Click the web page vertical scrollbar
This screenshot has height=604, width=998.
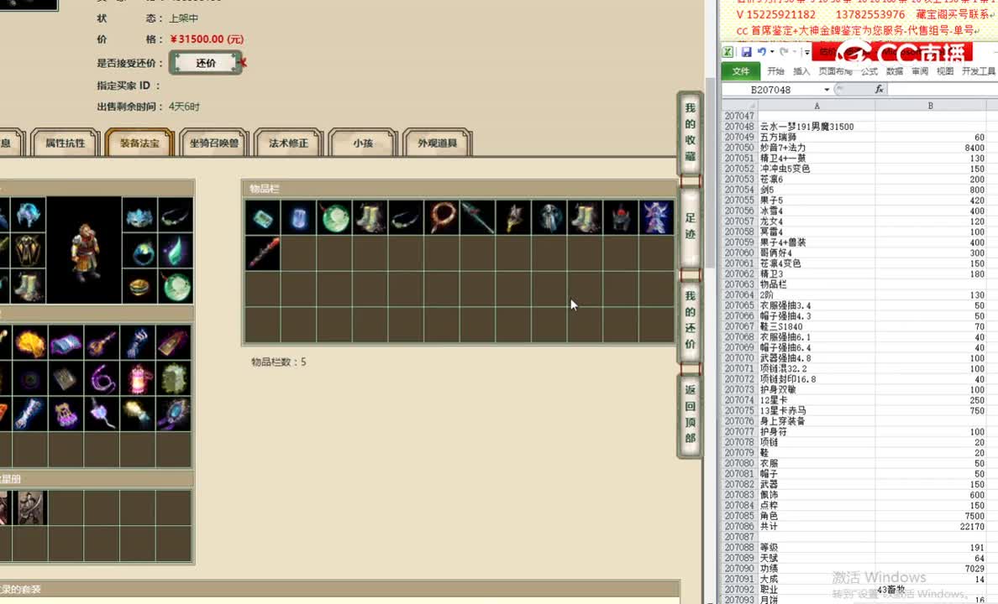711,173
